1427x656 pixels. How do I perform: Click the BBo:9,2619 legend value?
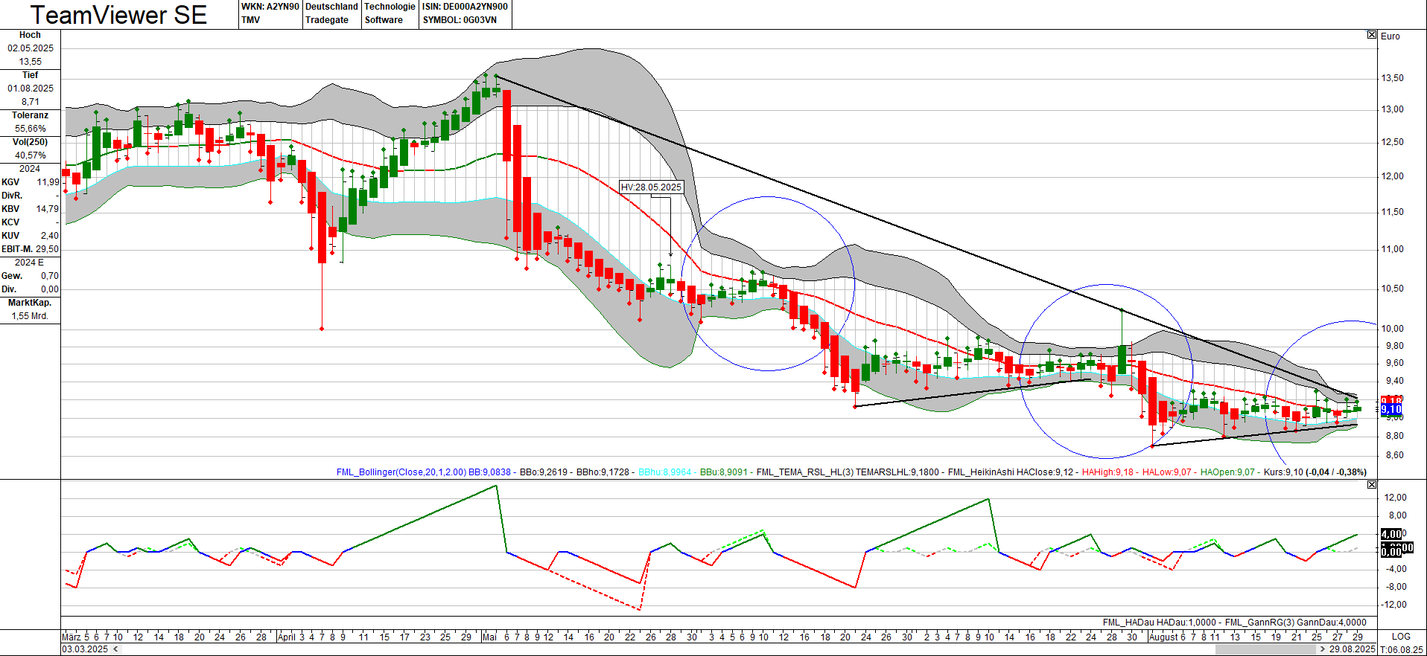(543, 472)
